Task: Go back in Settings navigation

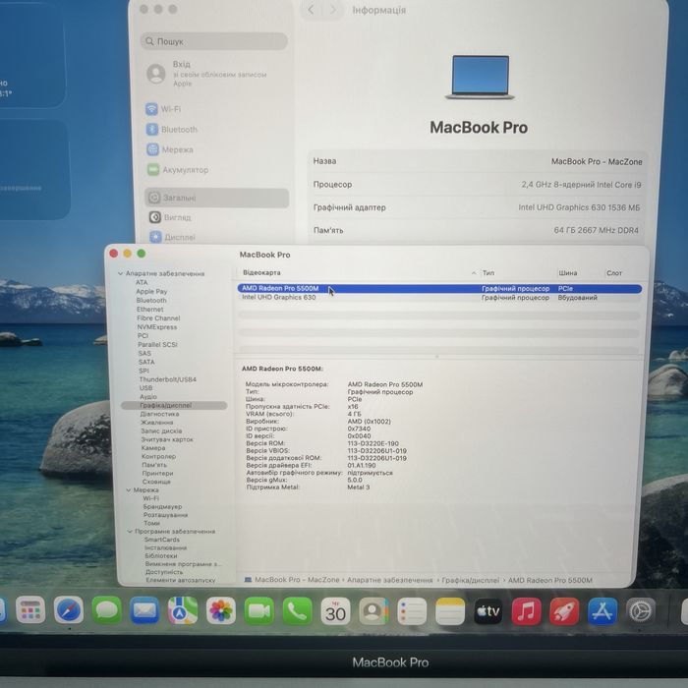Action: pyautogui.click(x=311, y=10)
